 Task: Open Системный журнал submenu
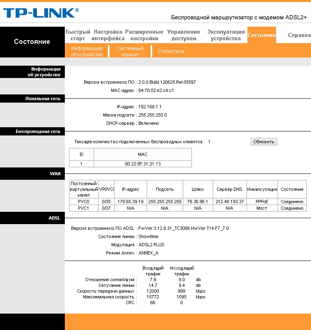click(130, 51)
